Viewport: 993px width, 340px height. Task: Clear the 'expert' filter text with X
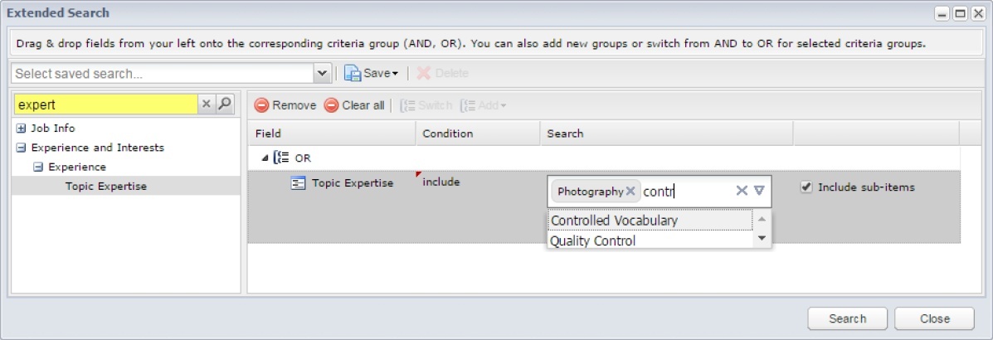[207, 104]
